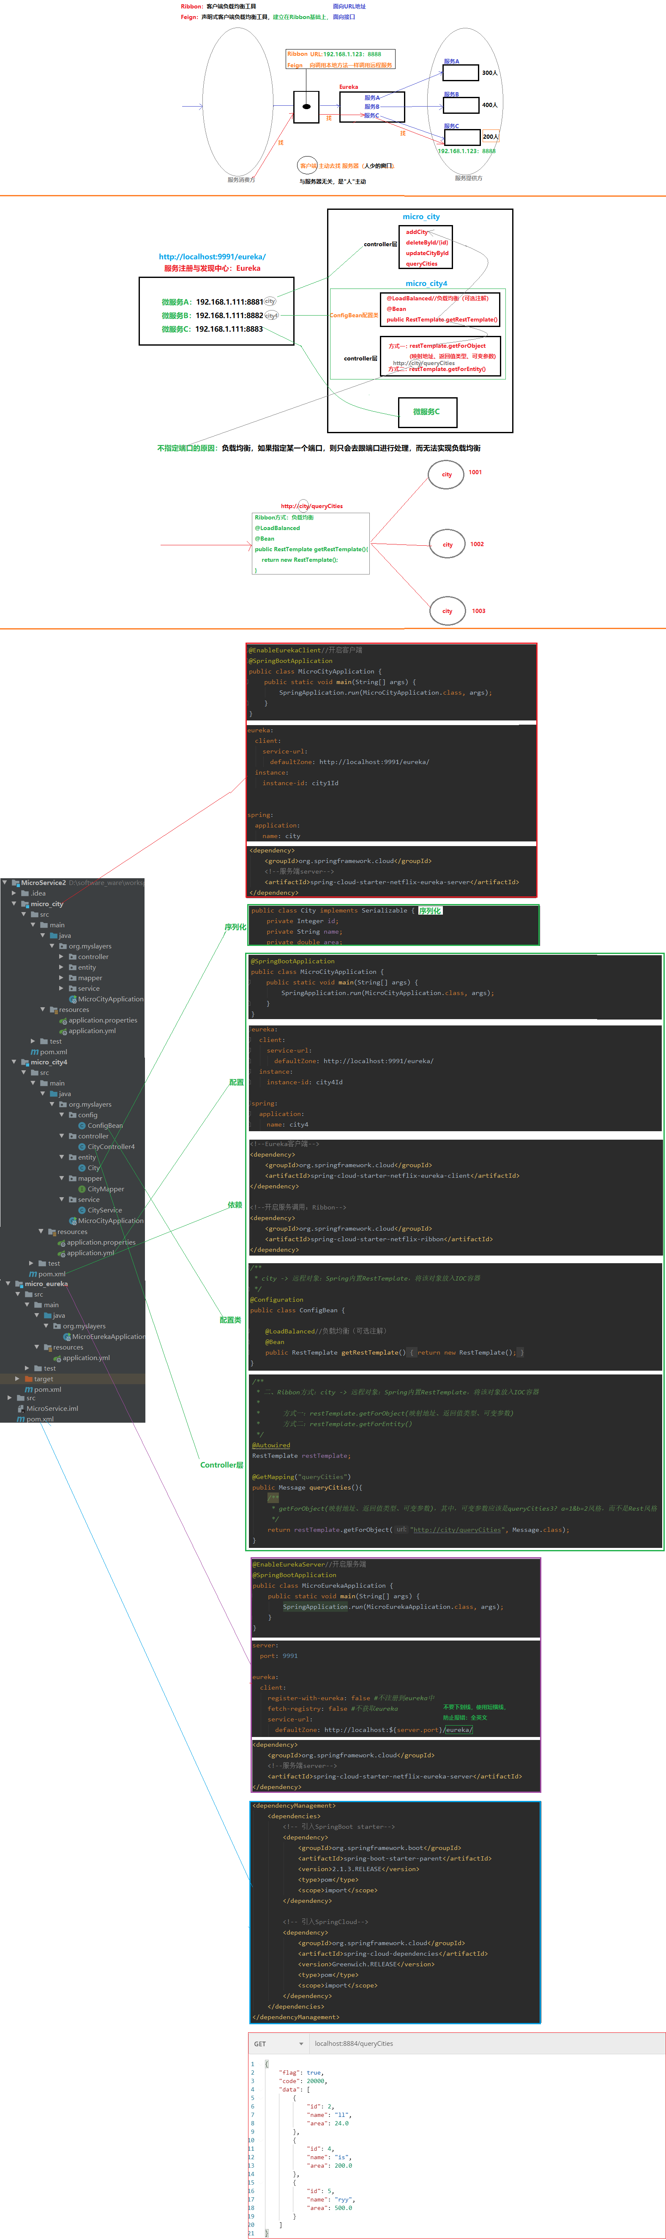Click the CityMapper interface icon
The image size is (666, 2240).
82,1189
